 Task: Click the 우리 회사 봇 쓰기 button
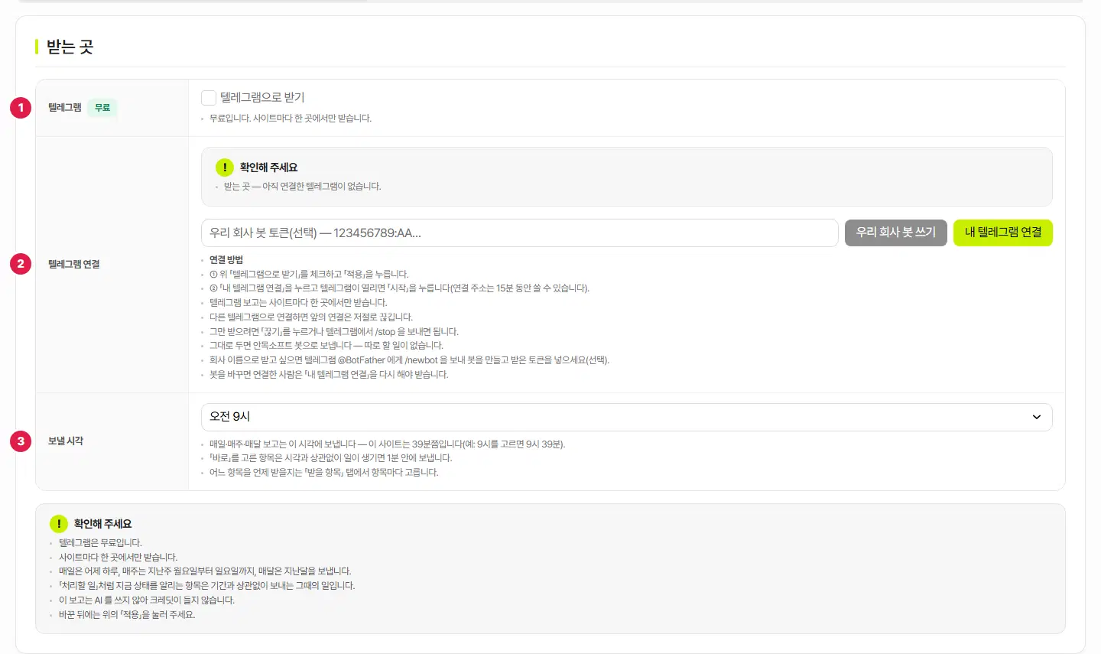click(x=896, y=233)
